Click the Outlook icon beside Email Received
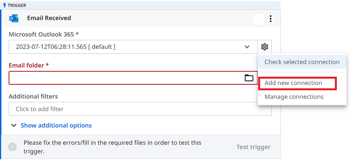The width and height of the screenshot is (350, 160). coord(14,18)
